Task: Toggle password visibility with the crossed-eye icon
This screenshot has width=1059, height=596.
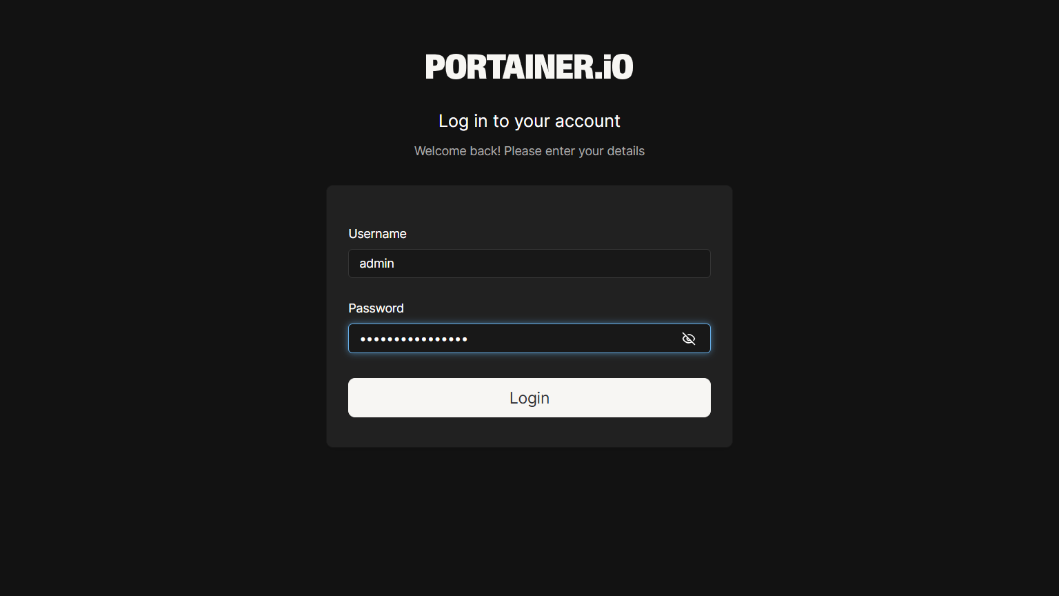Action: pos(688,339)
